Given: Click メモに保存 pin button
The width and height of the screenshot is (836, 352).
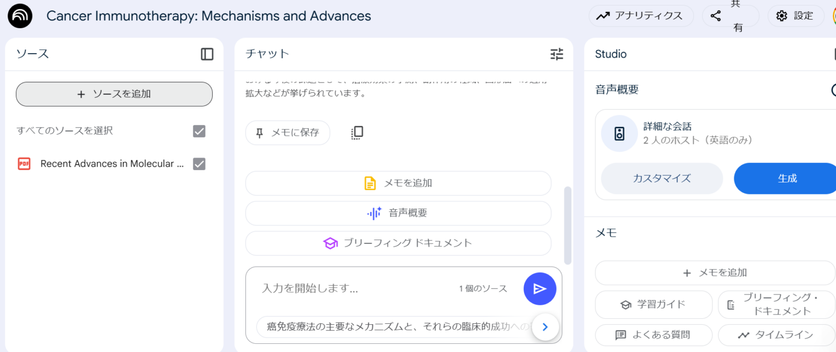Looking at the screenshot, I should (287, 133).
